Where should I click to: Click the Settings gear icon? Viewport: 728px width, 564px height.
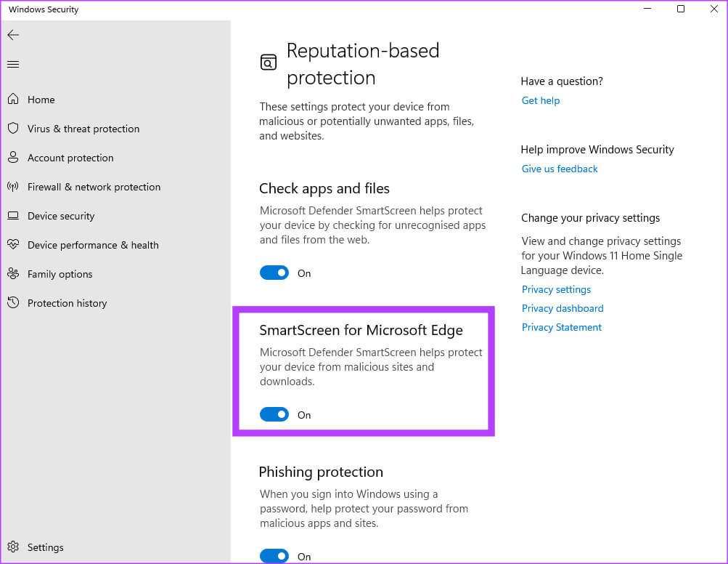pyautogui.click(x=13, y=547)
